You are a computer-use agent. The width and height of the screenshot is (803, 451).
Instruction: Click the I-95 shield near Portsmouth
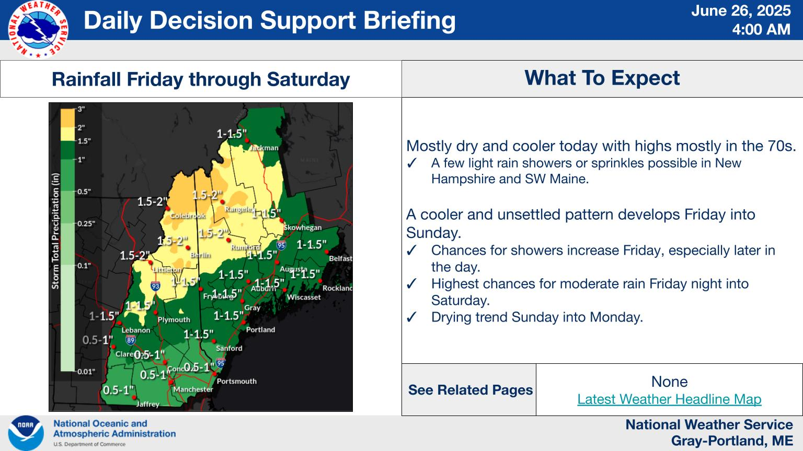click(221, 363)
